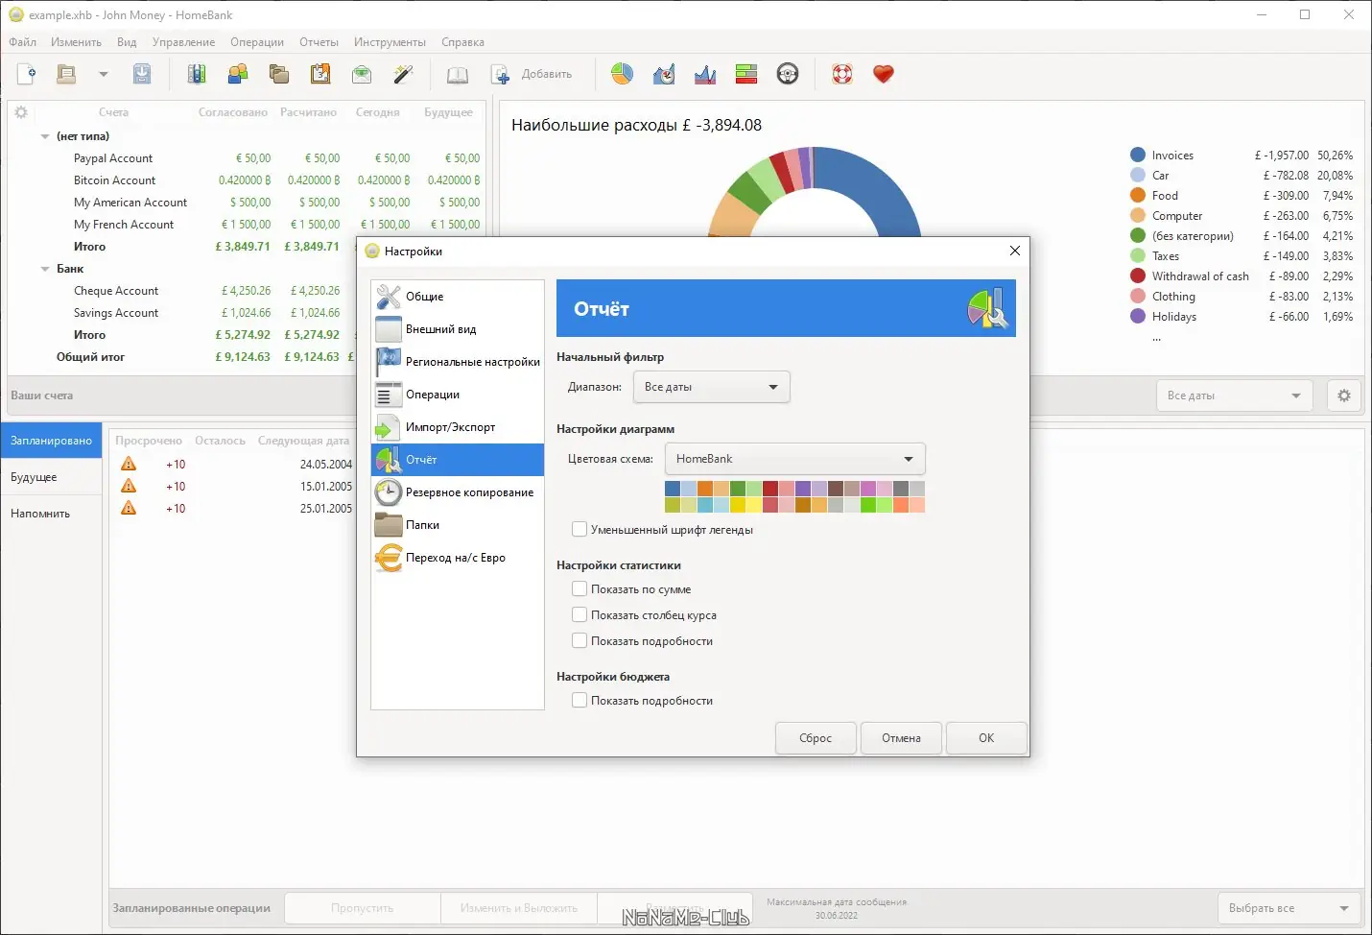The image size is (1372, 935).
Task: Open Региональные настройки settings page
Action: coord(458,362)
